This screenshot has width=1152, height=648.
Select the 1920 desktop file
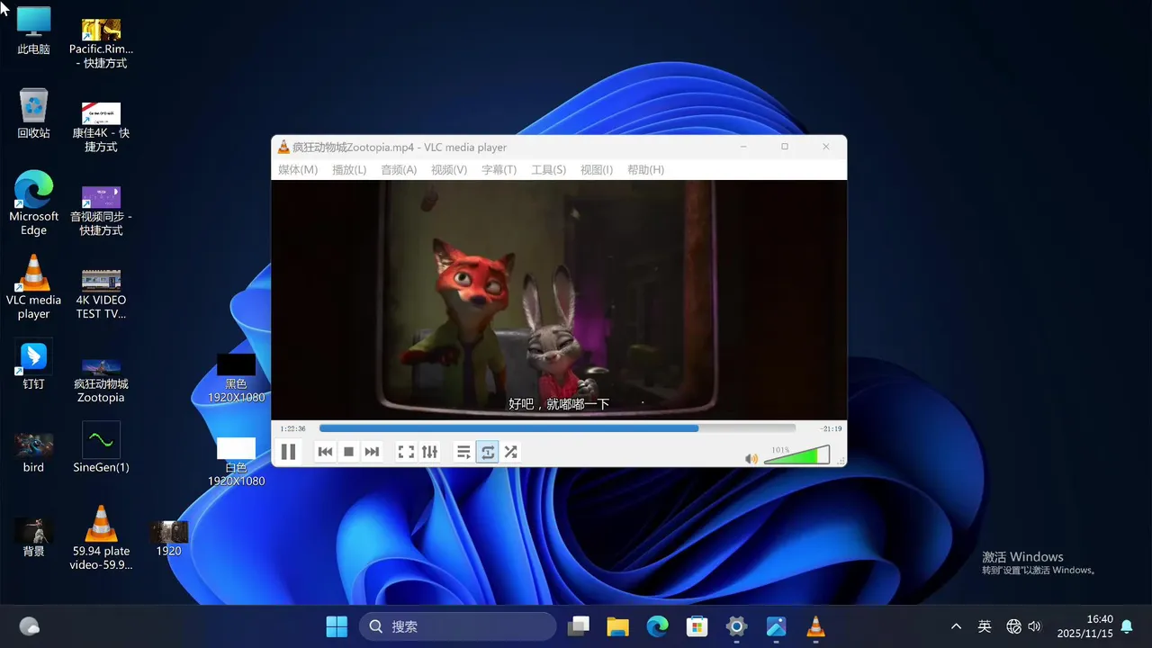click(x=168, y=537)
